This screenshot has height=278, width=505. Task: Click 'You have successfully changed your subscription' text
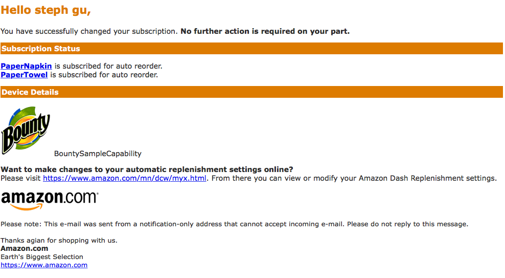(x=89, y=31)
